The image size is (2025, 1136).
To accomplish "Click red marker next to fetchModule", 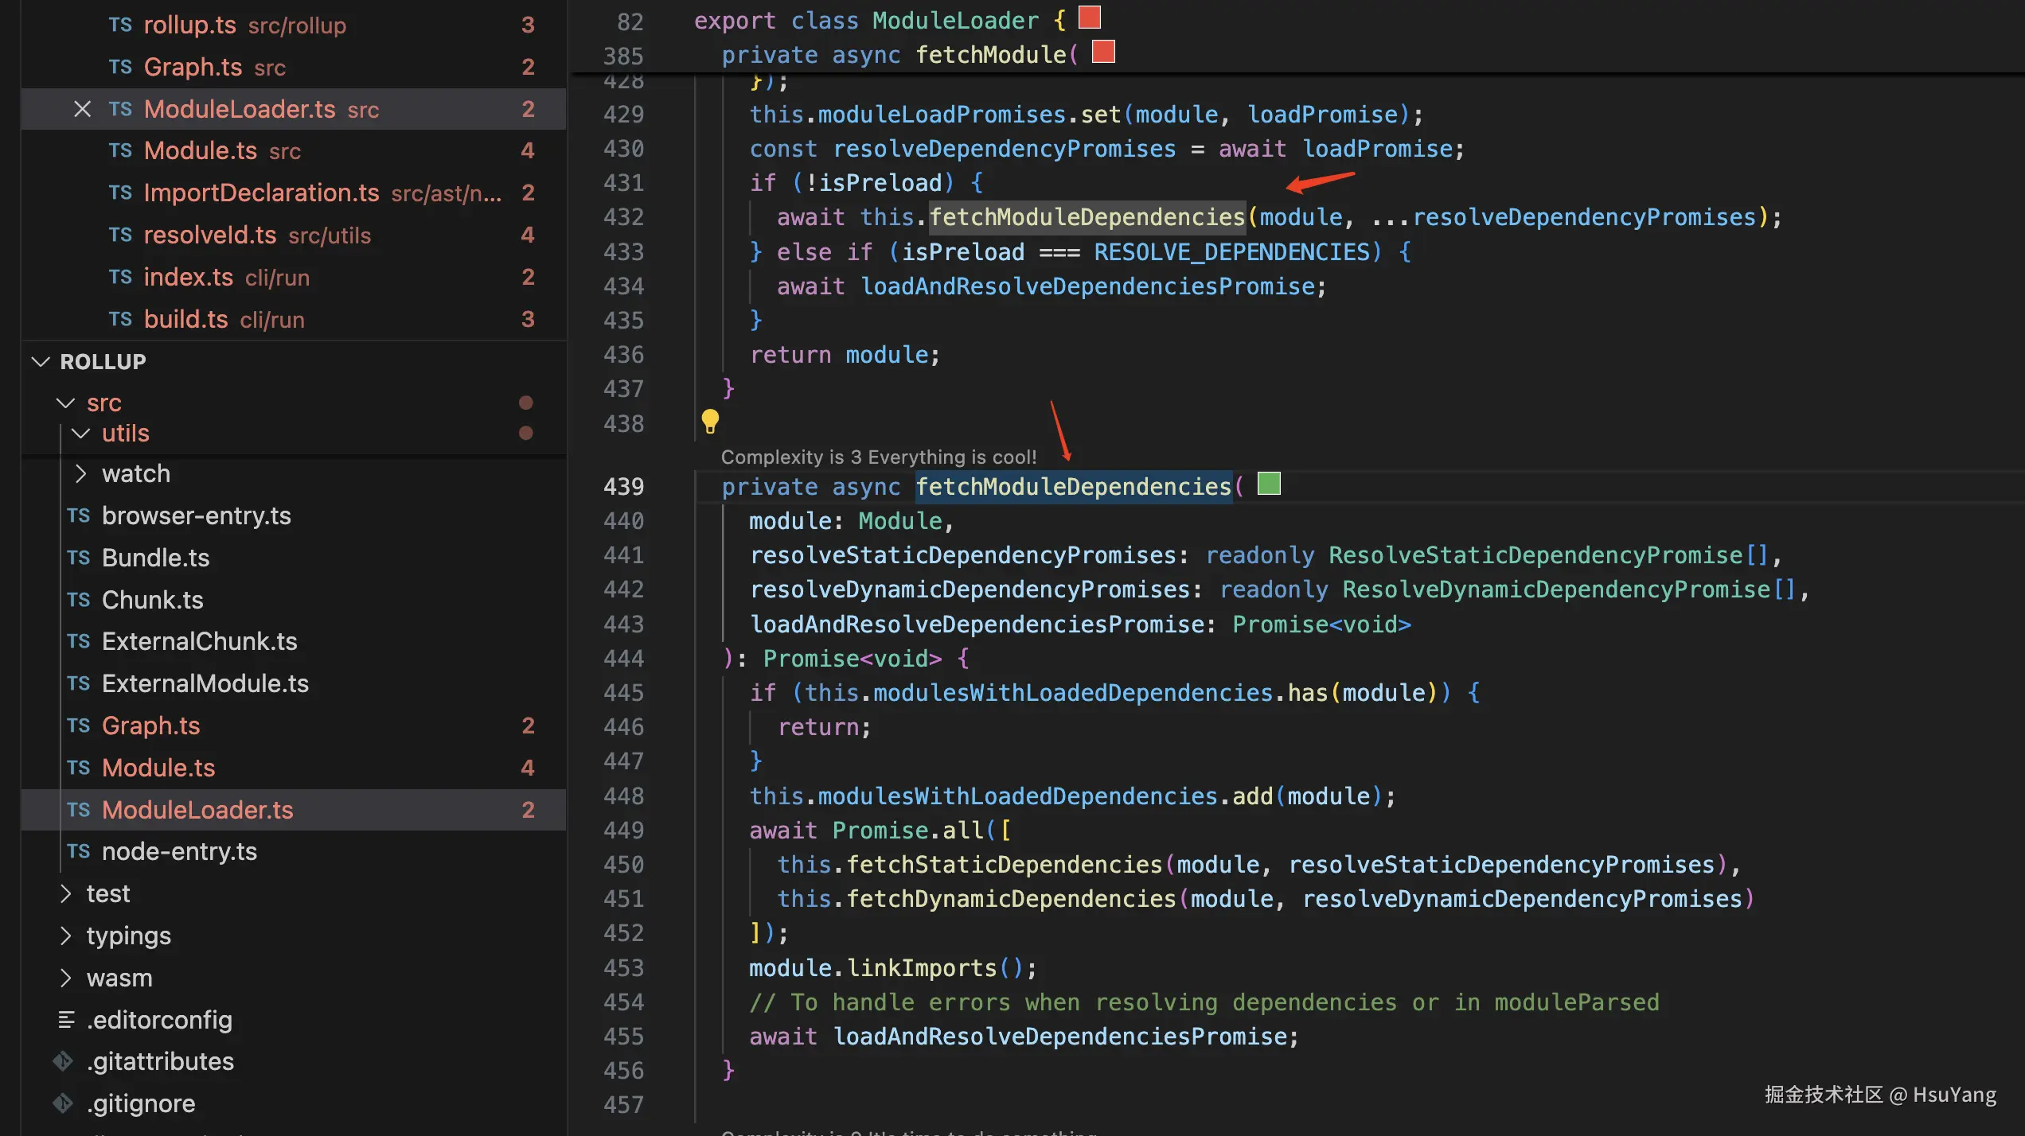I will tap(1103, 53).
